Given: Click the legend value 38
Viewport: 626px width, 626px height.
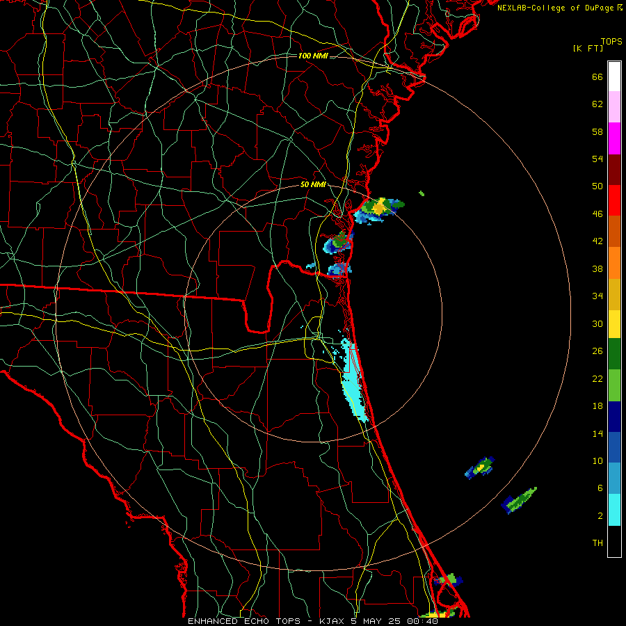Looking at the screenshot, I should click(x=597, y=268).
